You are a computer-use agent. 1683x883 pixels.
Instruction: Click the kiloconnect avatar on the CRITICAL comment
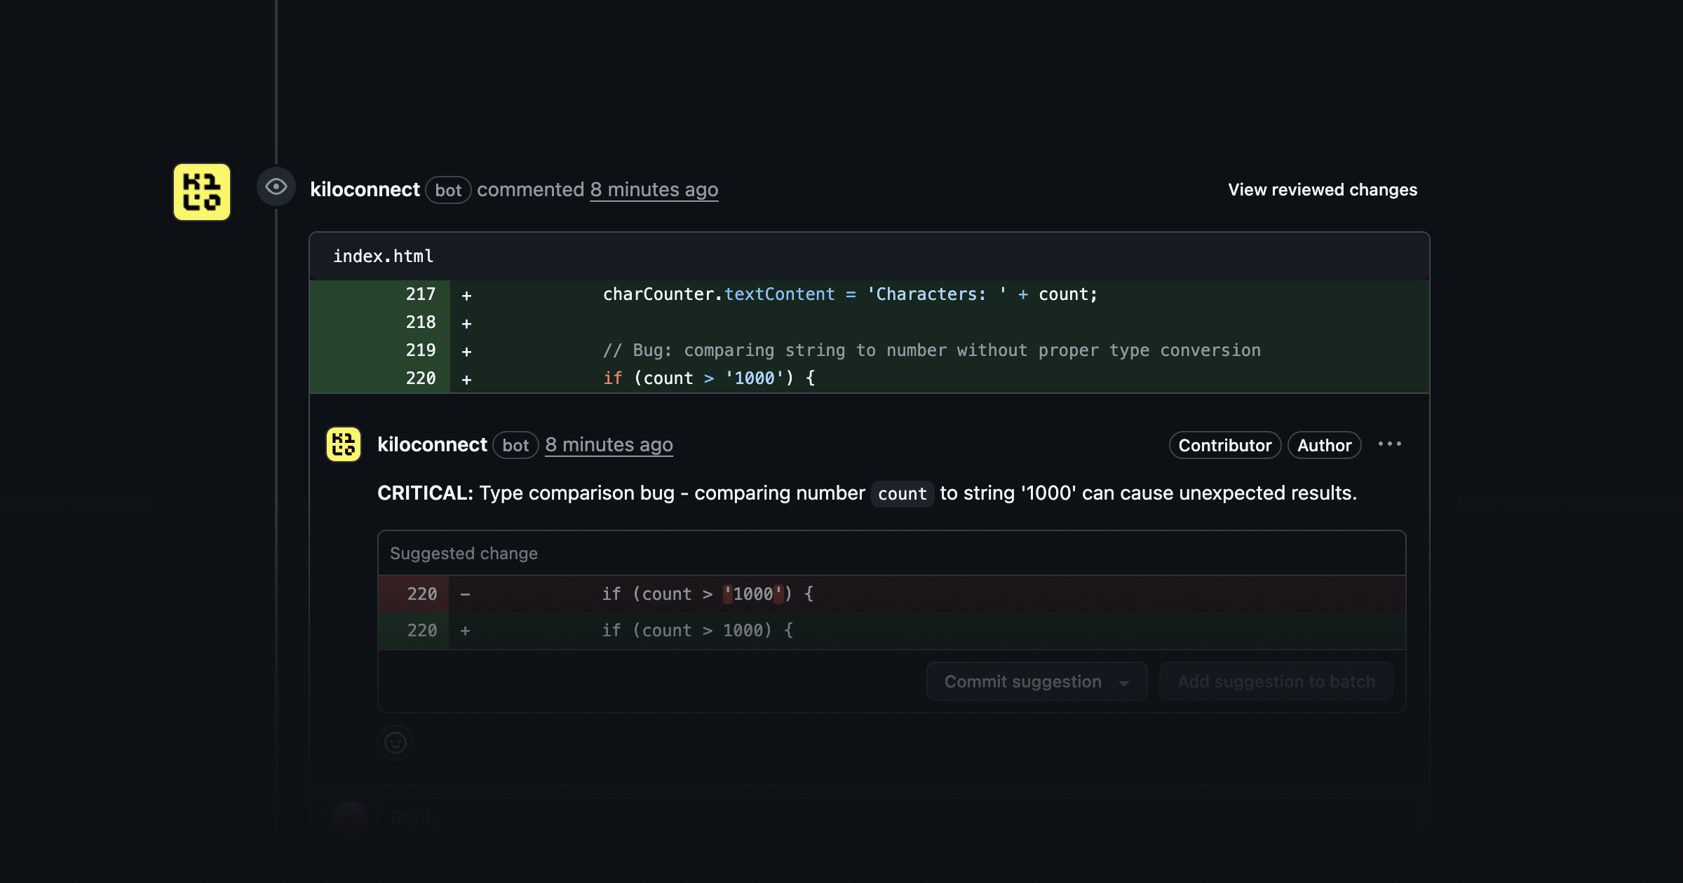click(x=344, y=444)
